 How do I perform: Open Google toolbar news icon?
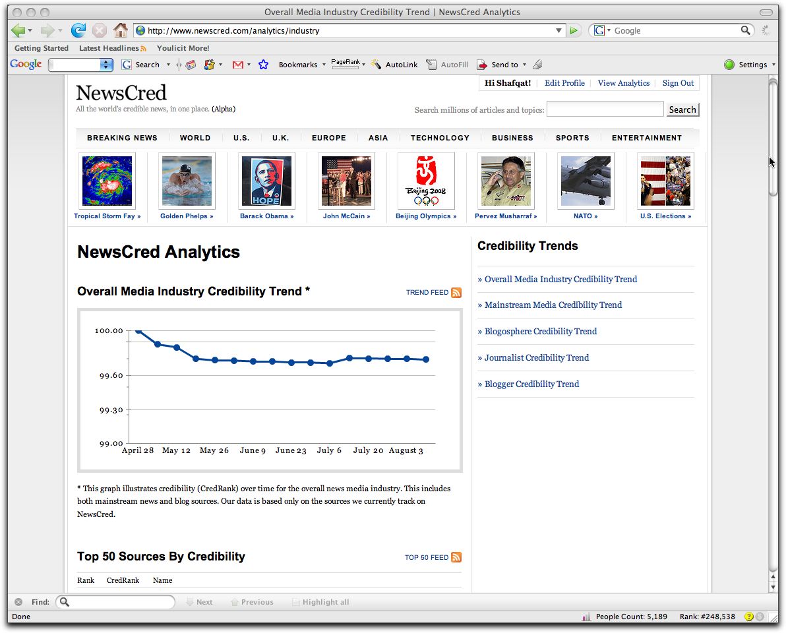coord(191,65)
